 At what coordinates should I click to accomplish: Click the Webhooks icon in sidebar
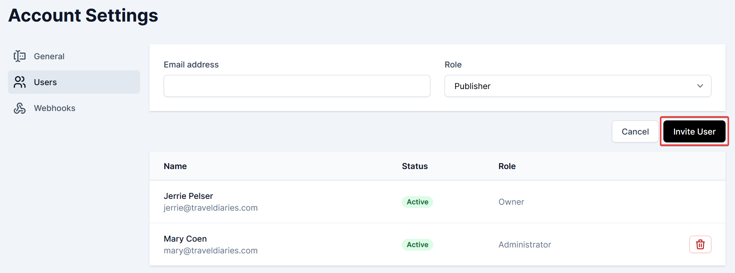click(20, 108)
